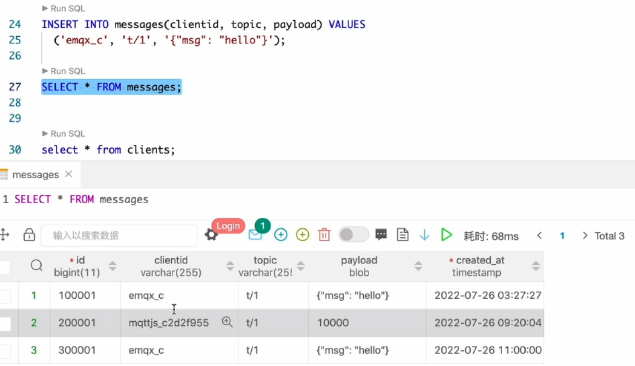Toggle the gray switch in results toolbar
Image resolution: width=635 pixels, height=366 pixels.
[354, 235]
